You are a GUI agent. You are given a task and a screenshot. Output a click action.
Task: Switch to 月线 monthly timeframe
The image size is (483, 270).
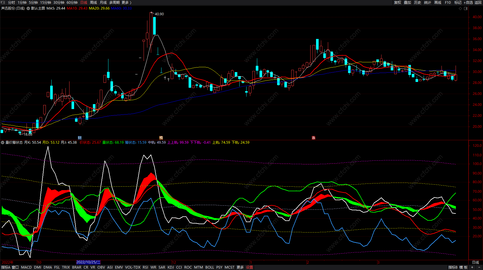(x=103, y=2)
